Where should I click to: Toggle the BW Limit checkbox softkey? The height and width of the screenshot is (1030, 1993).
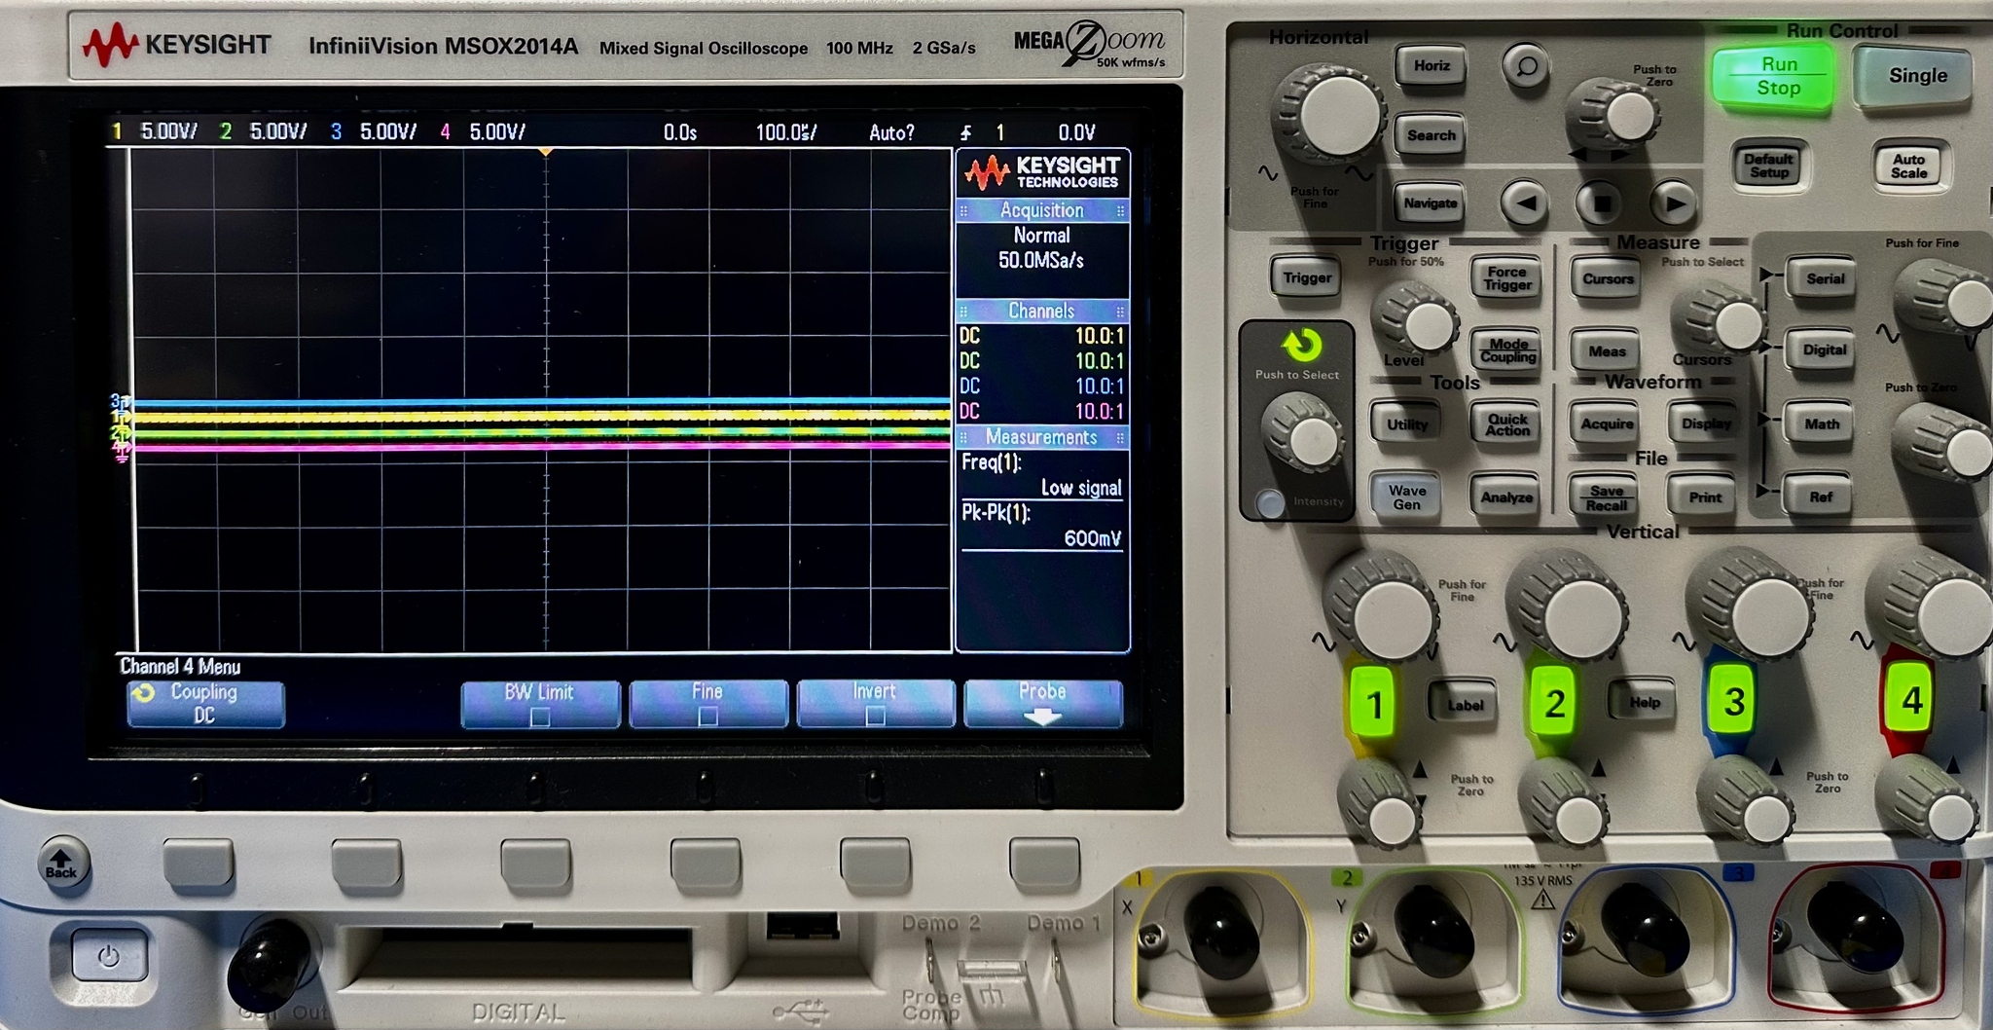coord(540,704)
